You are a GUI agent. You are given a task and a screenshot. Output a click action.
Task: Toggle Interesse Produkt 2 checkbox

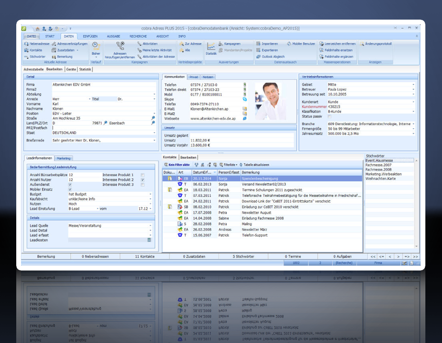[x=142, y=180]
